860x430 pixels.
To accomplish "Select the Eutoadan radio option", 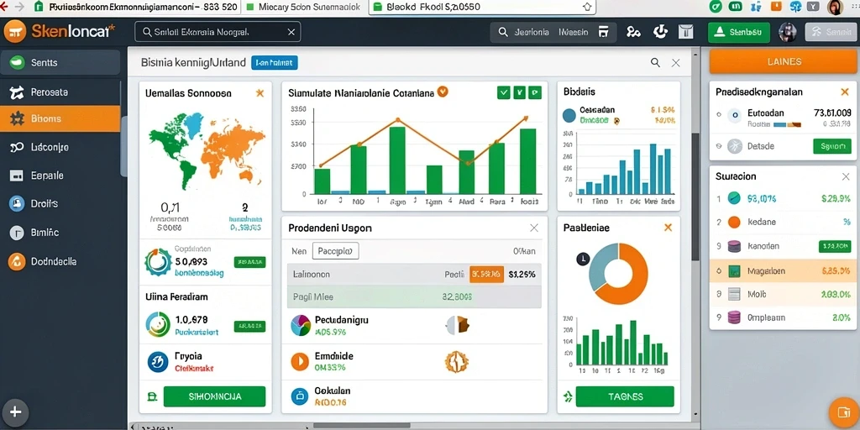I will click(719, 114).
